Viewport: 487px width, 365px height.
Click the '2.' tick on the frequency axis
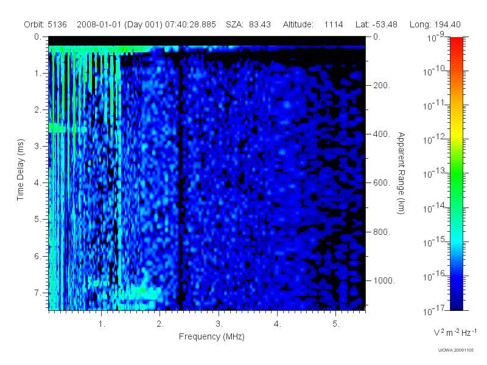click(x=160, y=324)
